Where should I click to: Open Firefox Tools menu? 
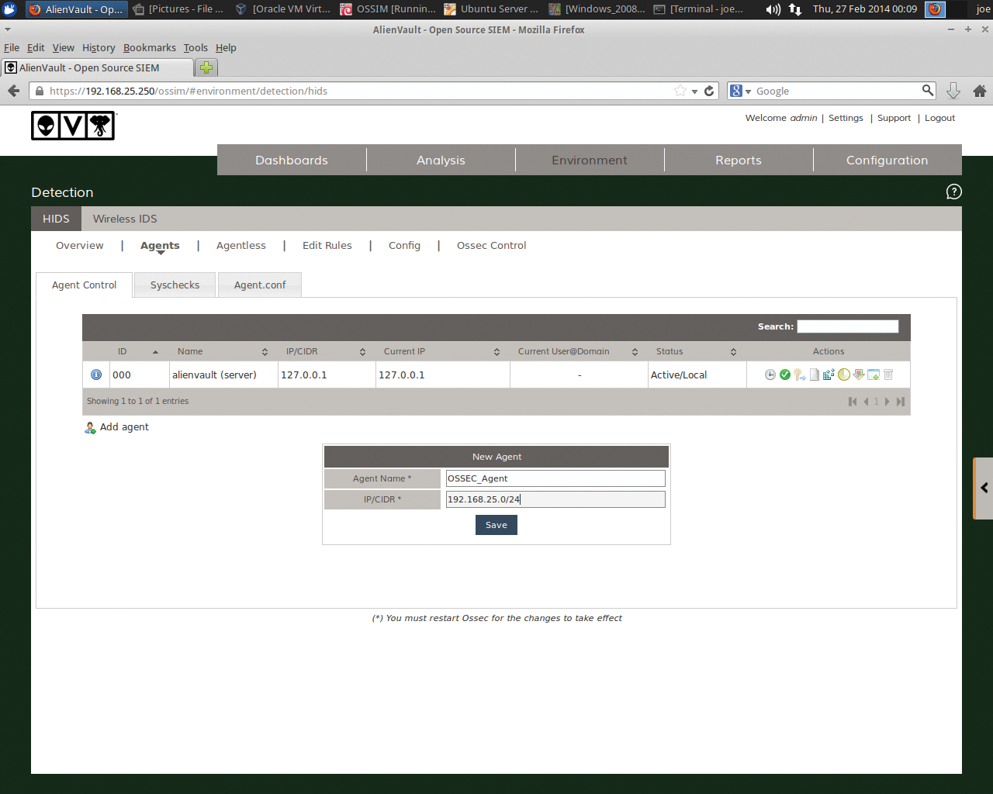point(195,47)
